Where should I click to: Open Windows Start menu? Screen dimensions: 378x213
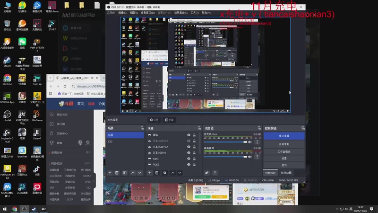tap(5, 209)
